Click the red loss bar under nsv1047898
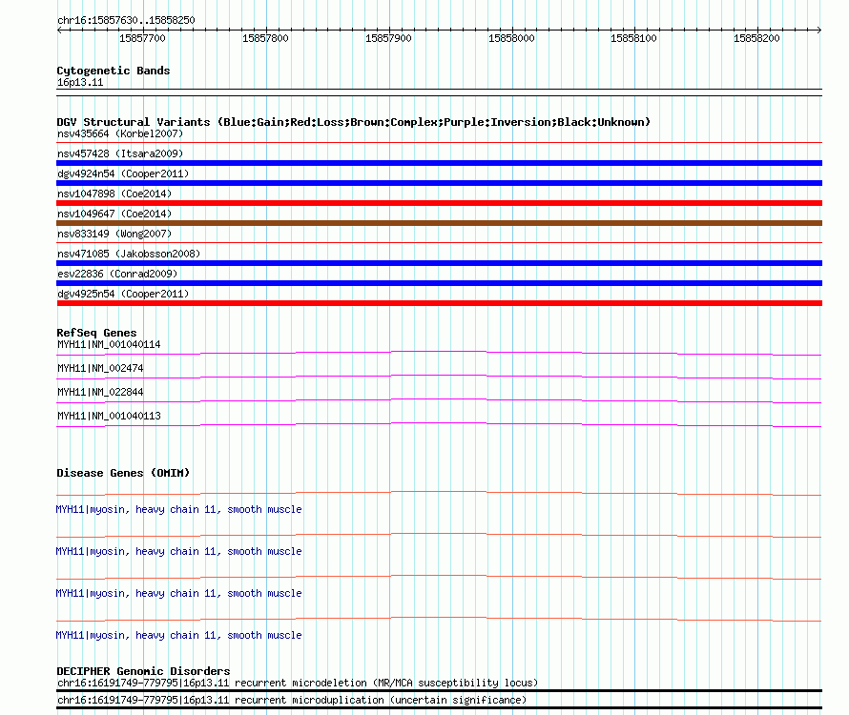The image size is (849, 715). point(439,203)
